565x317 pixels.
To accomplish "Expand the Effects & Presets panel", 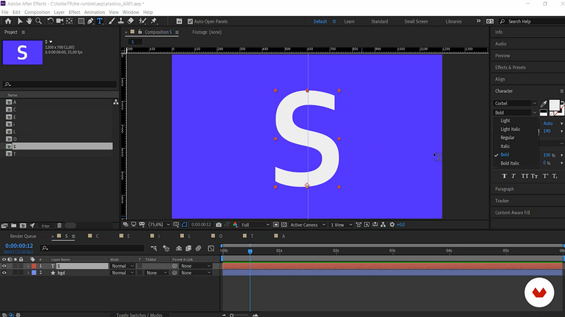I will [x=511, y=68].
